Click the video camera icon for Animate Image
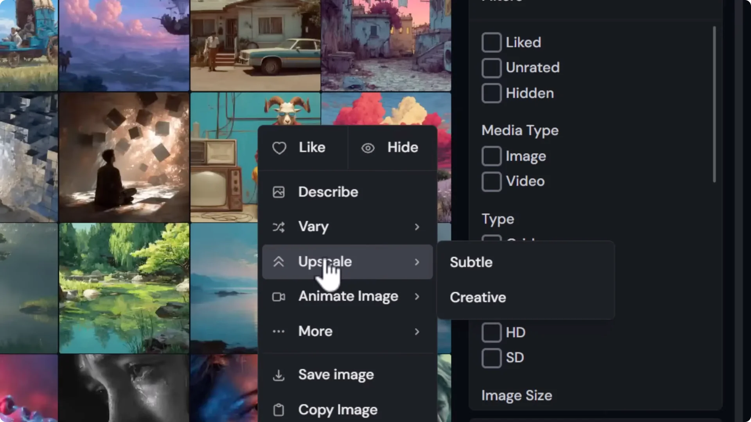Image resolution: width=751 pixels, height=422 pixels. click(x=278, y=297)
